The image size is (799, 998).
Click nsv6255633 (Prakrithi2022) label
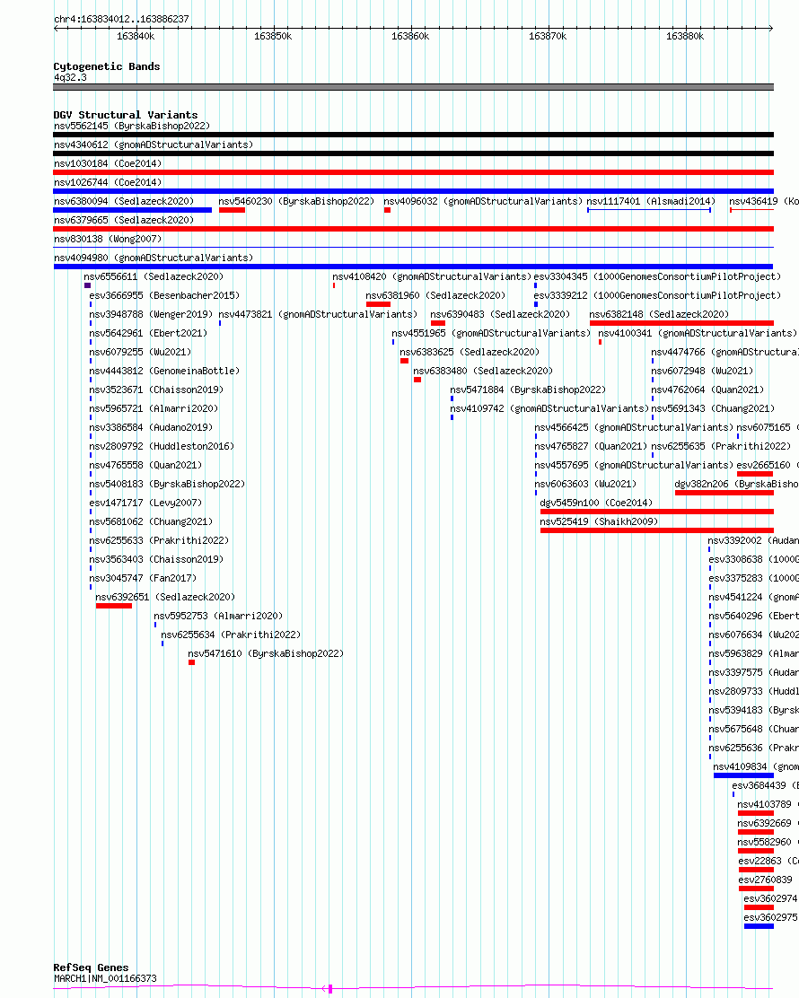(x=159, y=541)
